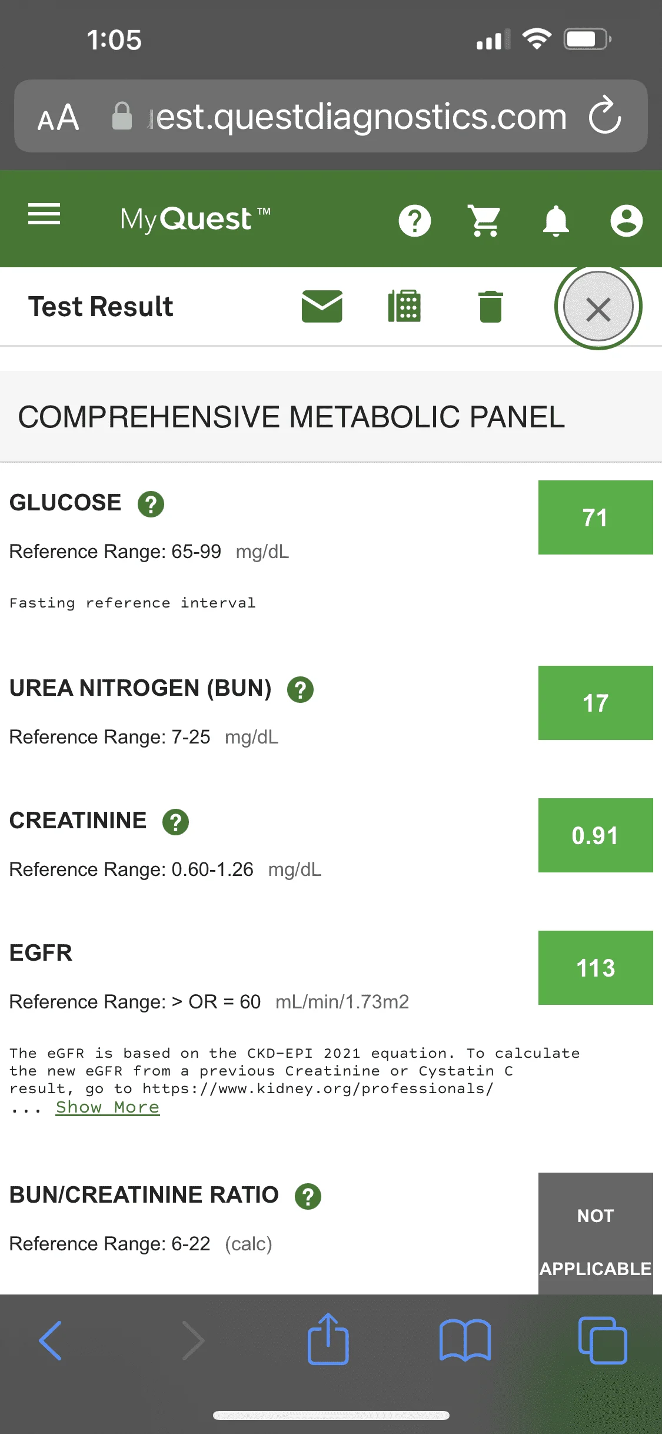Open the account profile icon
The width and height of the screenshot is (662, 1434).
coord(626,221)
